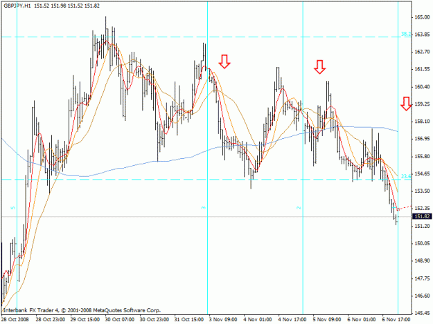The image size is (433, 324).
Task: Click the current price tag 151.82
Action: (422, 216)
